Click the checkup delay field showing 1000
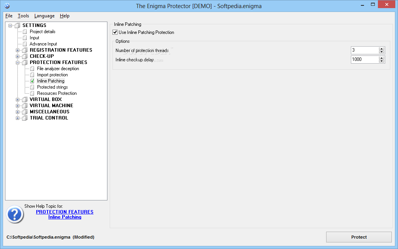The width and height of the screenshot is (398, 249). pos(365,59)
